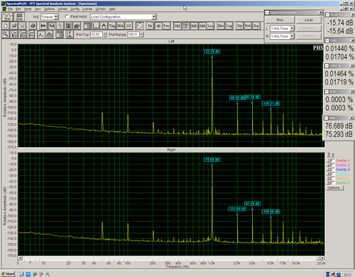Enable the Overlay 5 checkbox

(x=333, y=178)
